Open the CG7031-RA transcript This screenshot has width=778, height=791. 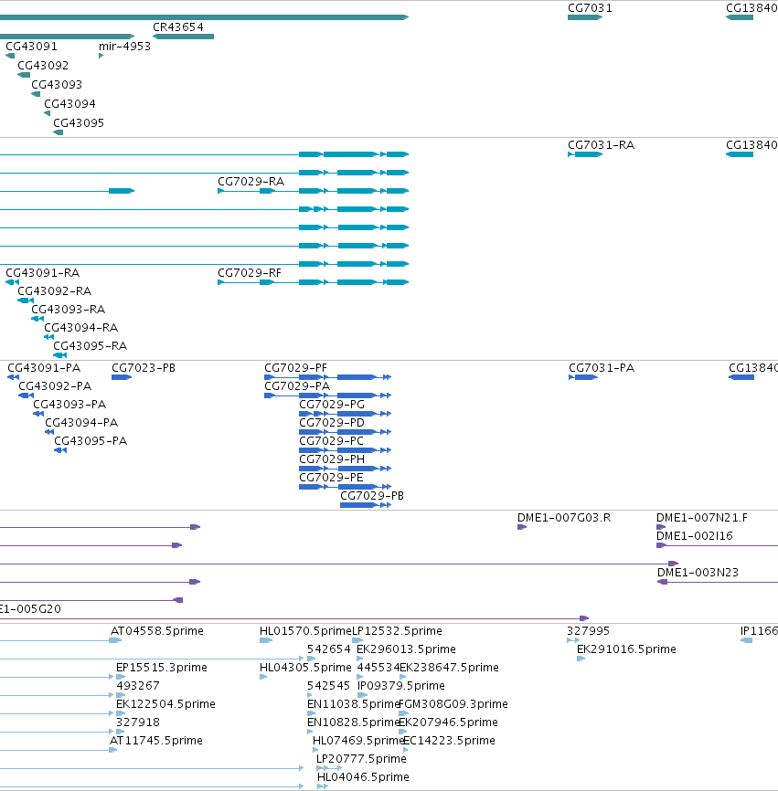[x=585, y=154]
